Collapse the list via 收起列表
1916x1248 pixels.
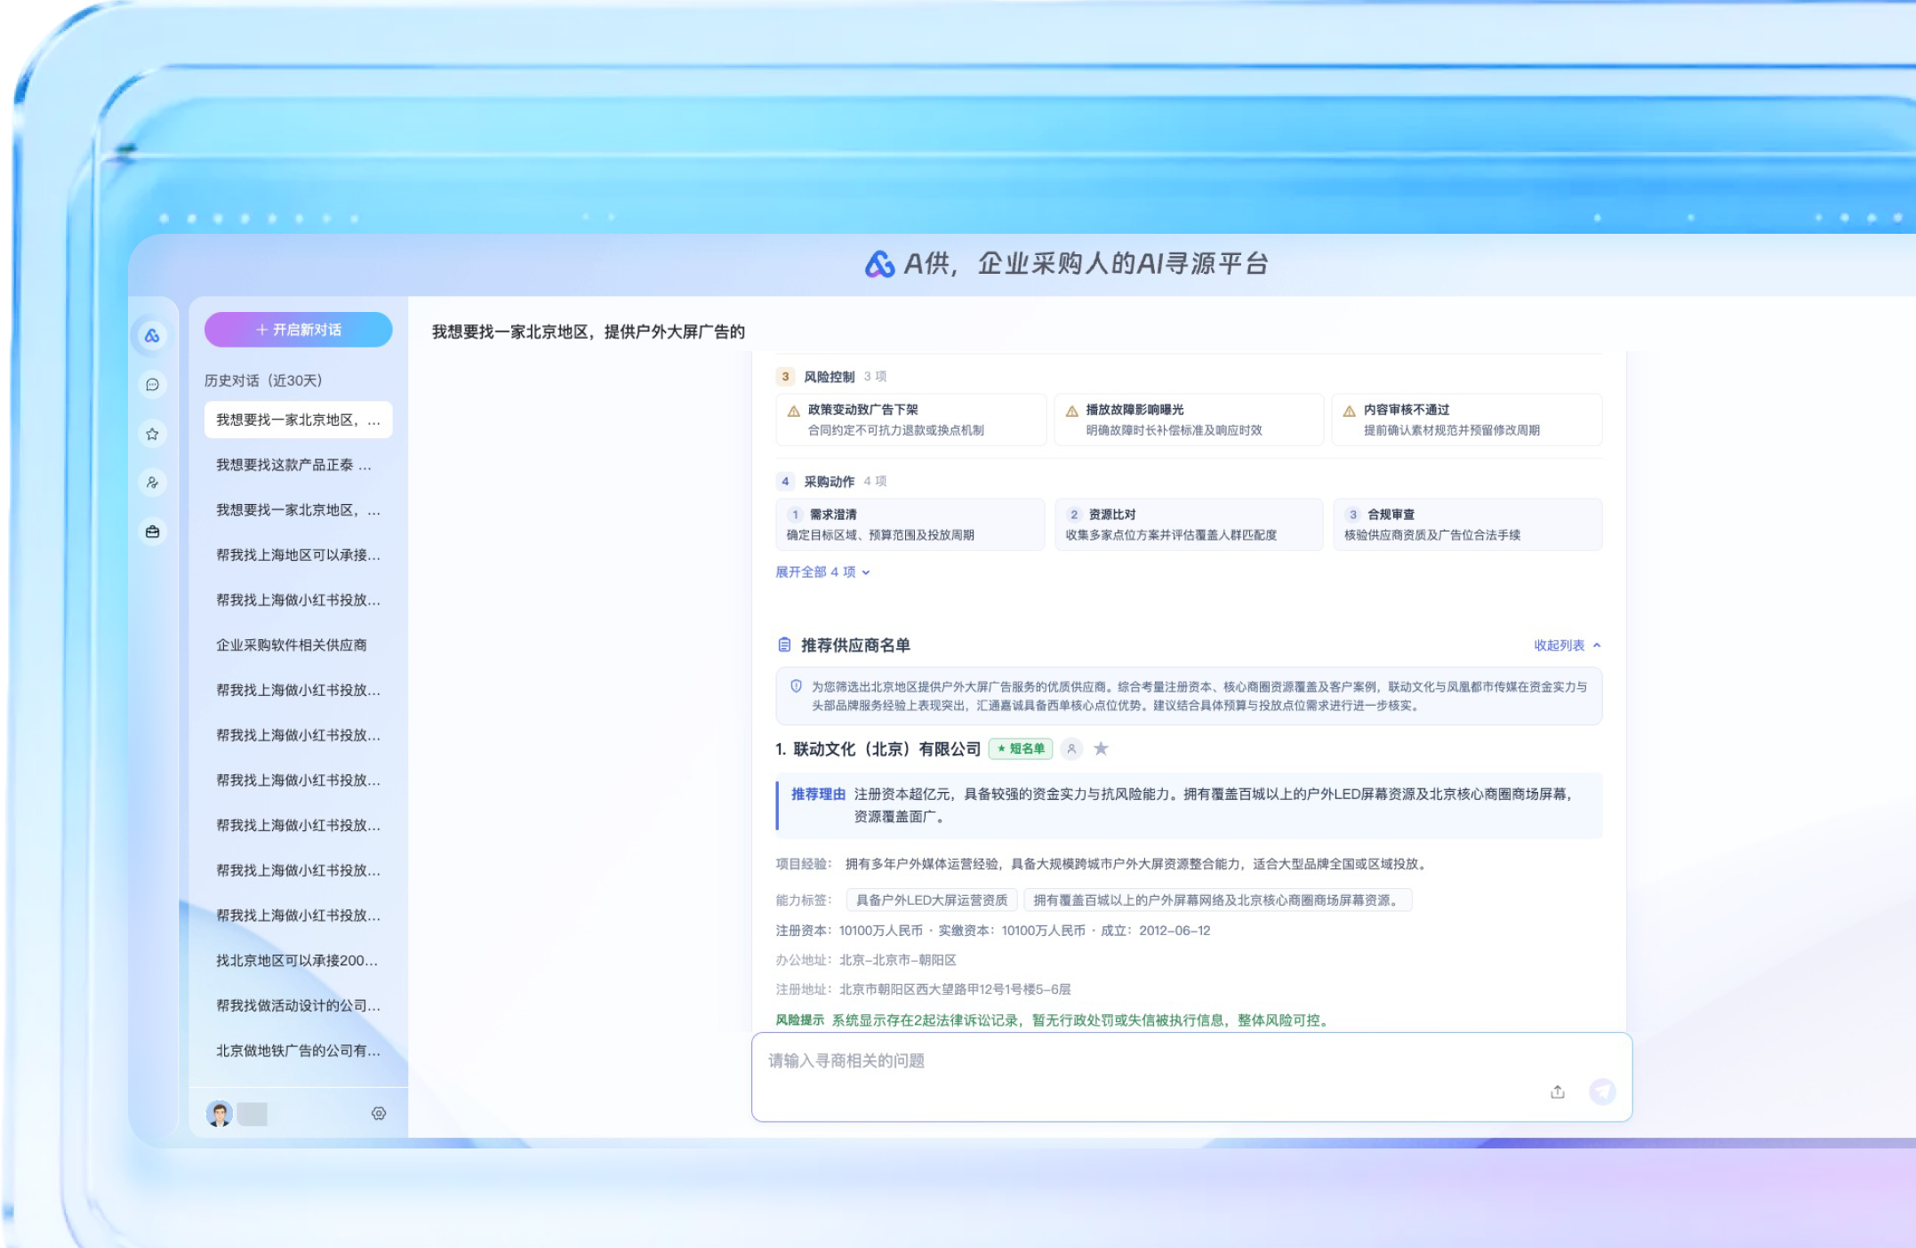[1567, 645]
